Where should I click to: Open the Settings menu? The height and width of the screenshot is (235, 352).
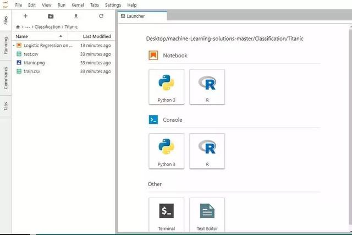point(113,5)
